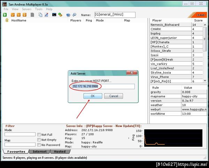Open the Settings tools icon
The width and height of the screenshot is (209, 168).
coord(60,15)
